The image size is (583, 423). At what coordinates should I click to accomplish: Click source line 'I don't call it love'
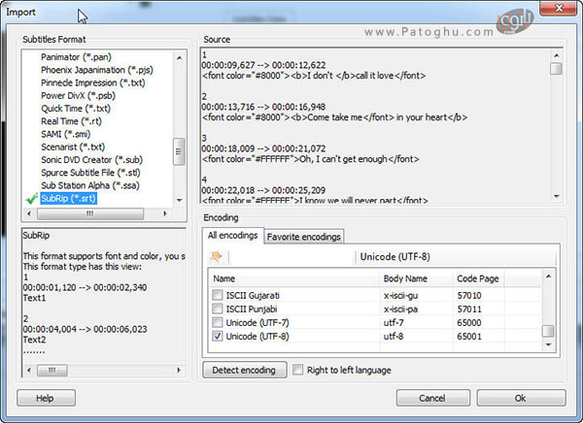[314, 76]
